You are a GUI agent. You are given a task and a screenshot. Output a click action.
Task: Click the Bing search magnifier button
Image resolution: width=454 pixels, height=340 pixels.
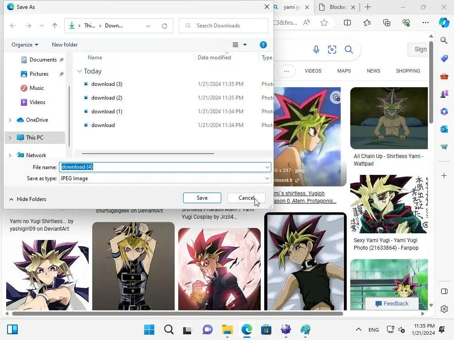[x=348, y=50]
